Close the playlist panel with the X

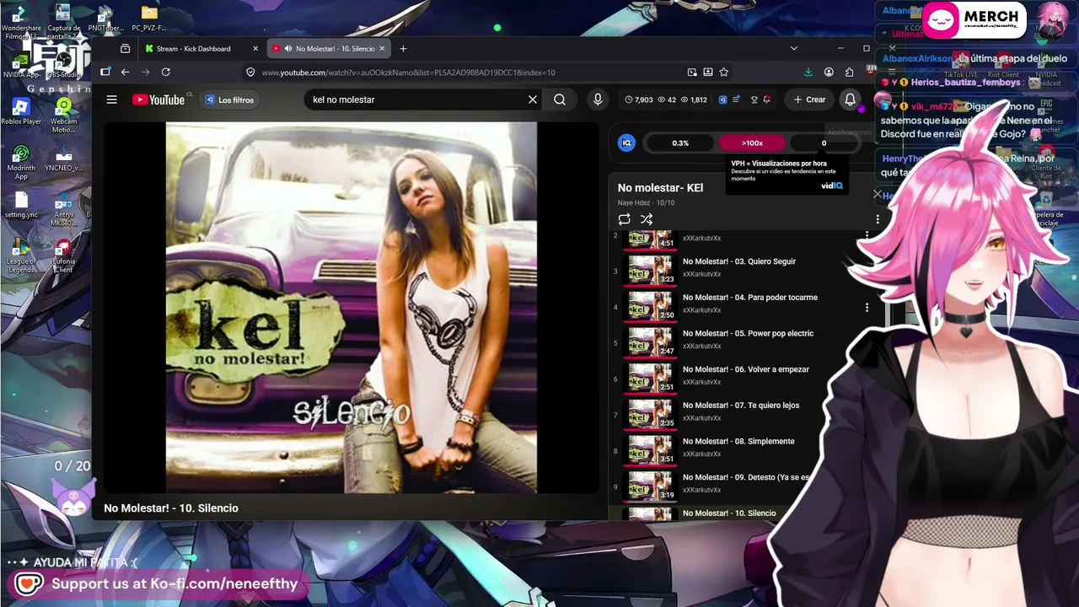tap(878, 195)
